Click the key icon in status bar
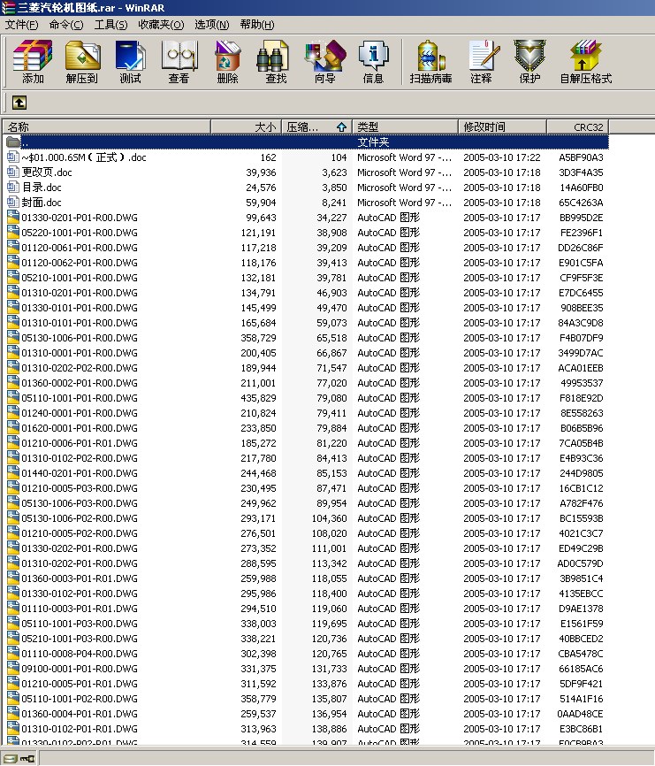 (27, 759)
